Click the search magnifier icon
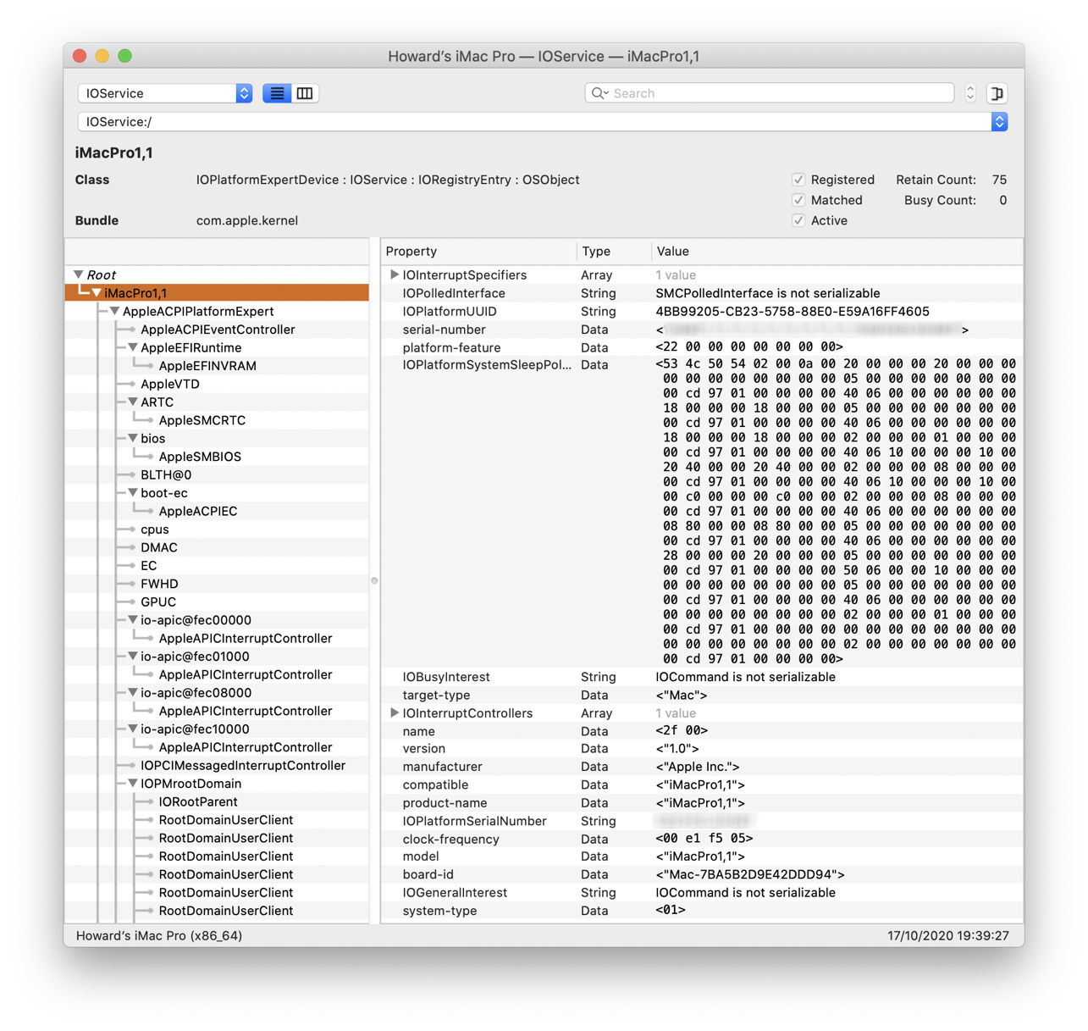The image size is (1088, 1031). 599,93
